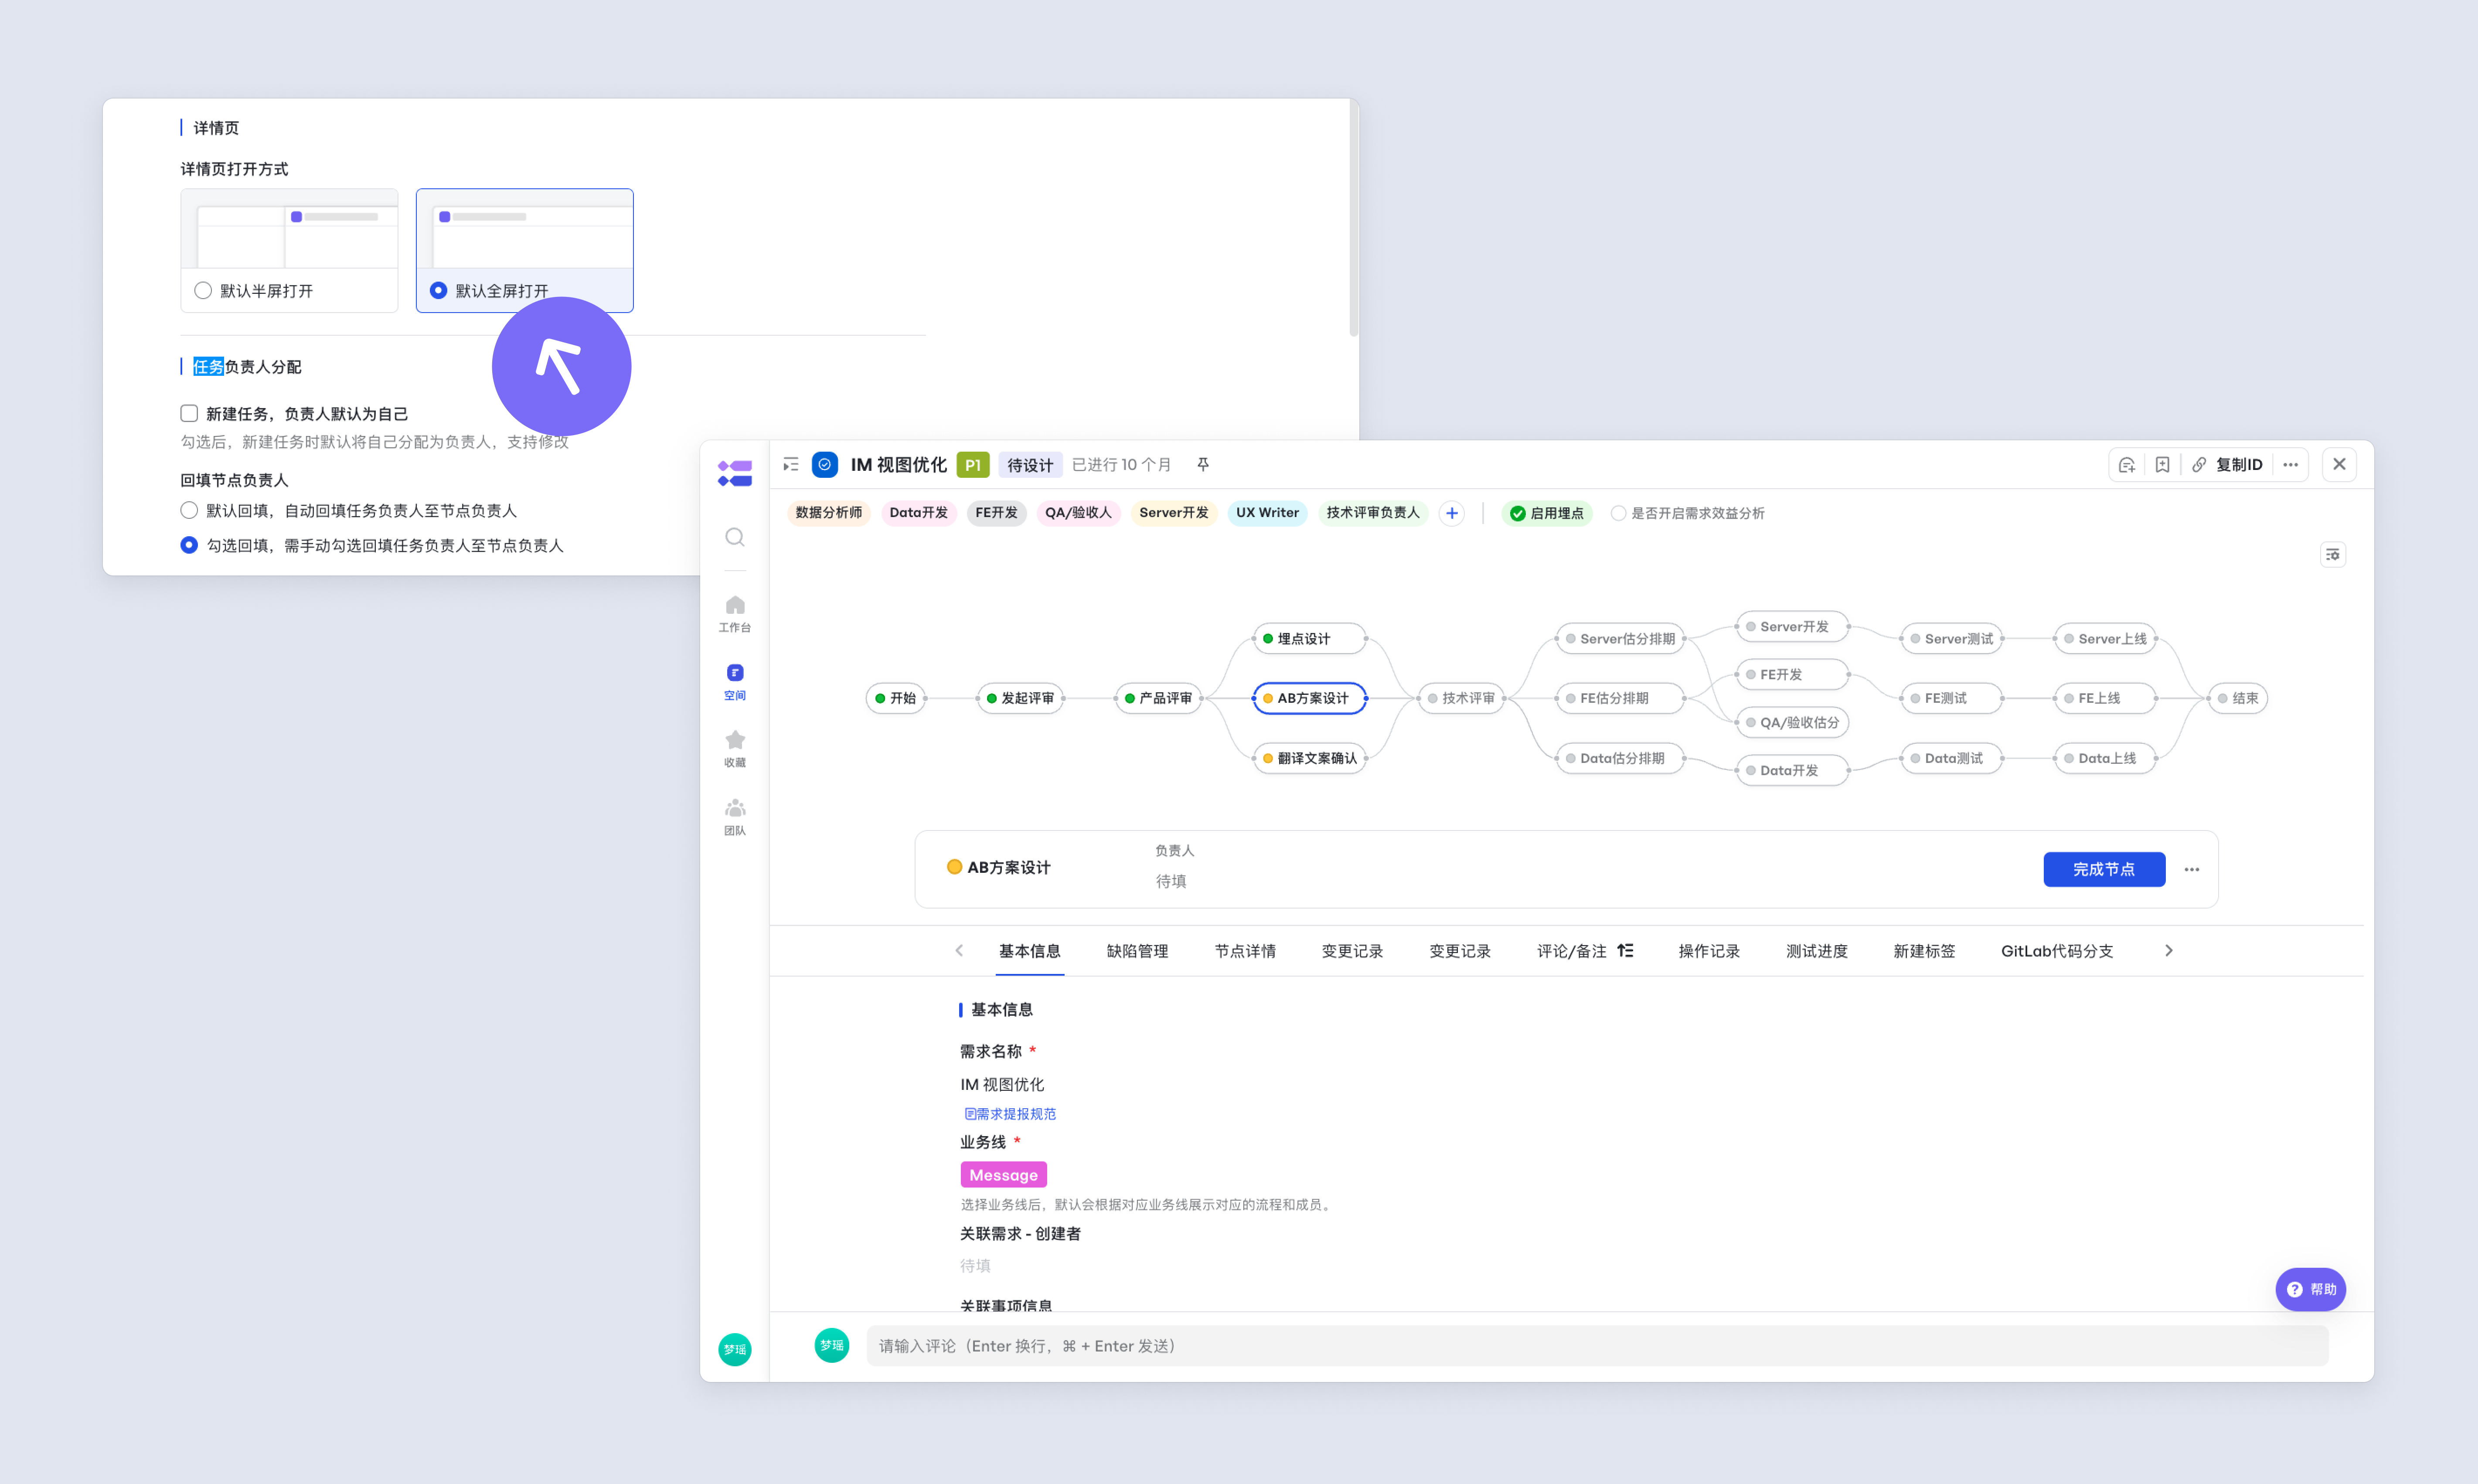Add a role with the plus icon
The height and width of the screenshot is (1484, 2478).
click(1452, 513)
